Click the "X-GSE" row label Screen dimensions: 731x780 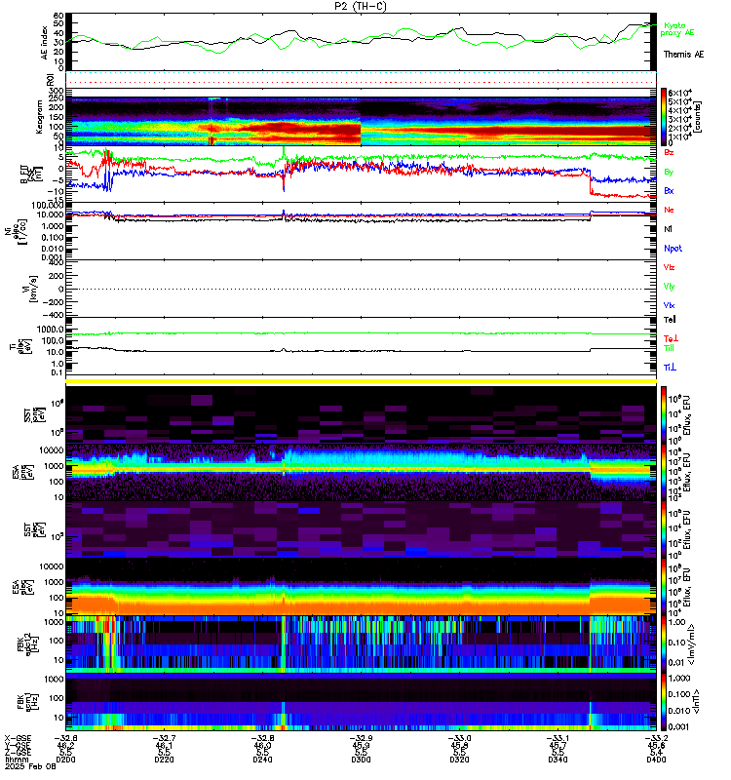pos(18,738)
